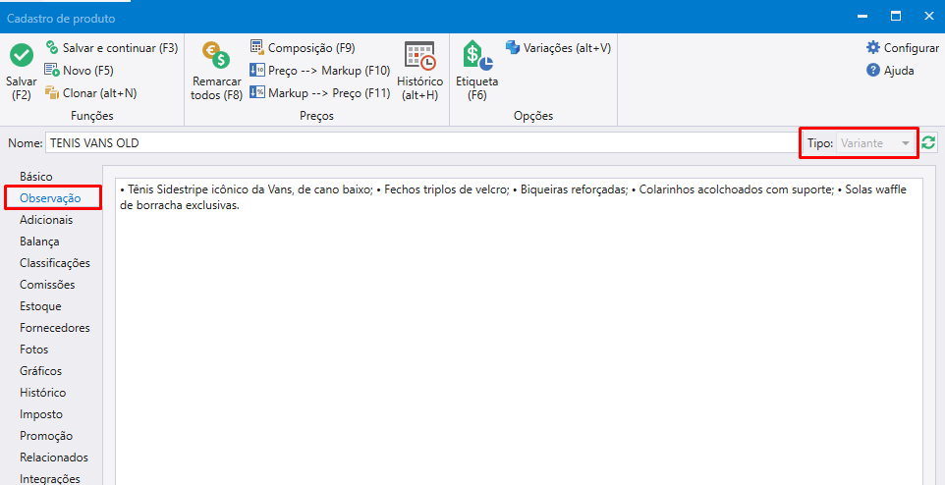Viewport: 945px width, 485px height.
Task: Open the Integrações tab
Action: [x=49, y=479]
